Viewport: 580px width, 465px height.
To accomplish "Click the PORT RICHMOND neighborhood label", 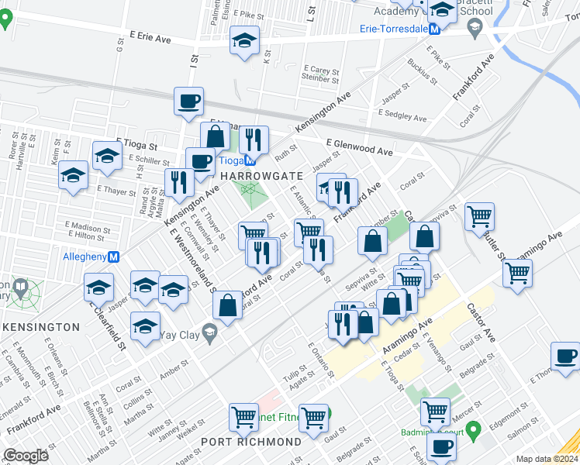I will (250, 442).
